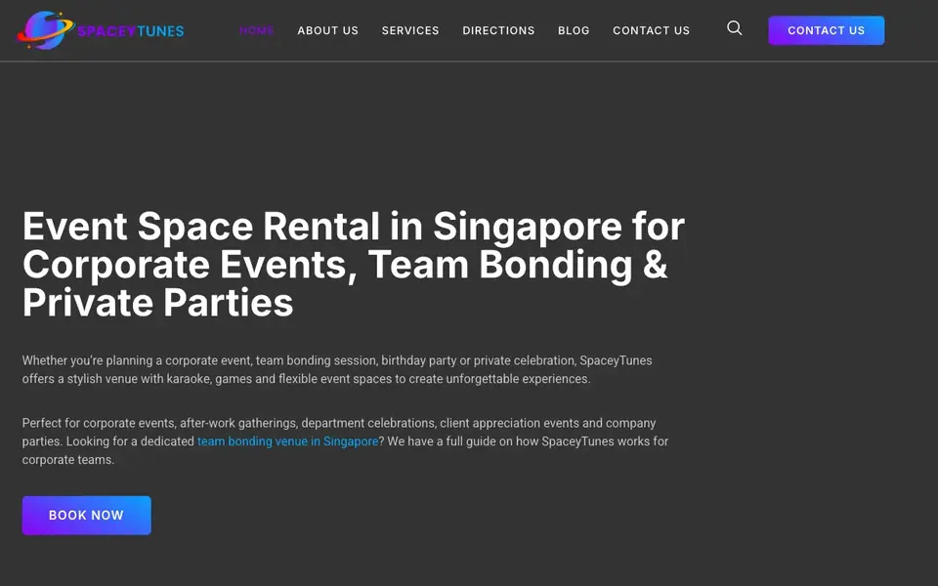Open the Directions menu item
The image size is (938, 586).
498,30
